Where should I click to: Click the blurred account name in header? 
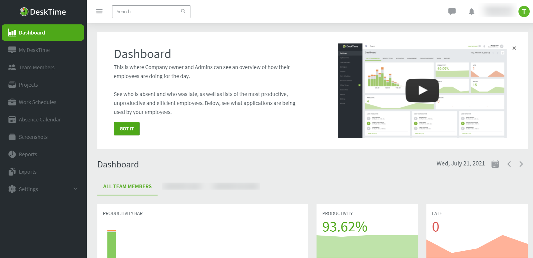[x=499, y=11]
